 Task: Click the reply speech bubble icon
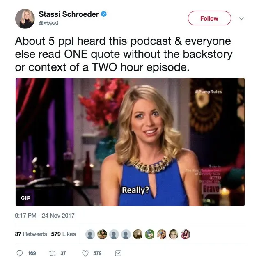point(20,253)
